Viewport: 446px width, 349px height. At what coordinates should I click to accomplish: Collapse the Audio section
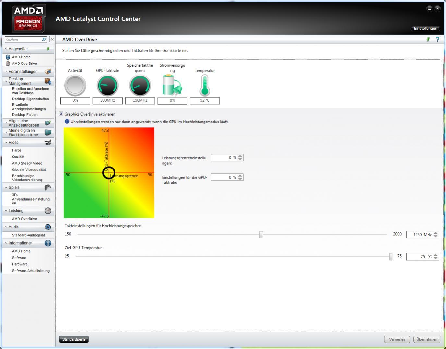[x=6, y=227]
